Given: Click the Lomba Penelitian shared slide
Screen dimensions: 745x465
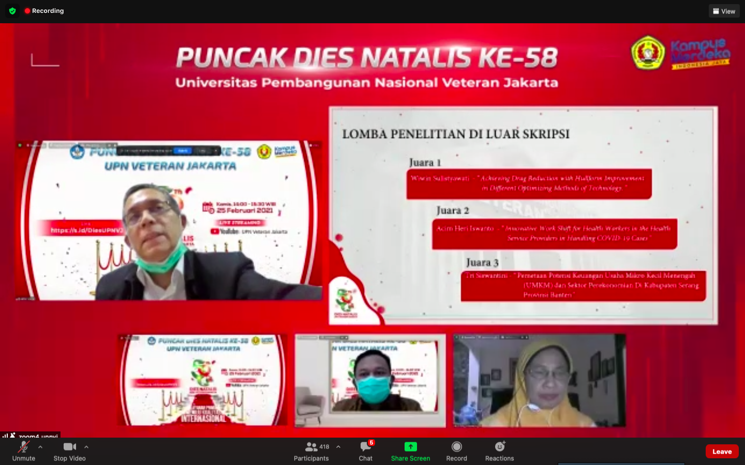Looking at the screenshot, I should point(523,215).
